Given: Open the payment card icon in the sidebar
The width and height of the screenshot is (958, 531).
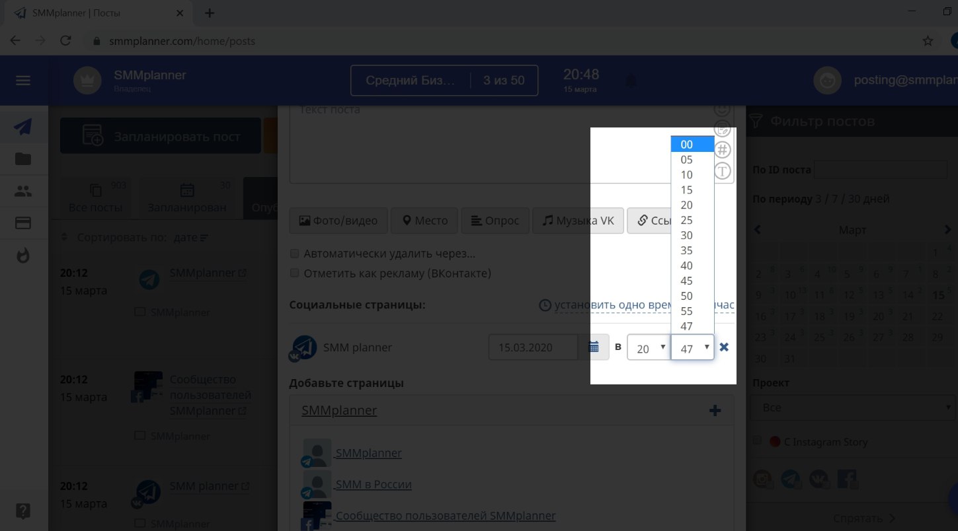Looking at the screenshot, I should point(23,223).
